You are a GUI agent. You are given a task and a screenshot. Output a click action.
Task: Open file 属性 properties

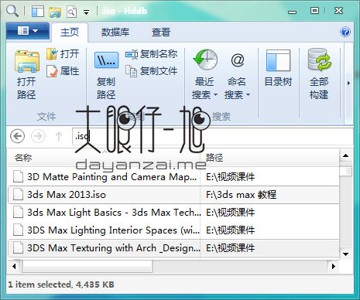(x=63, y=71)
